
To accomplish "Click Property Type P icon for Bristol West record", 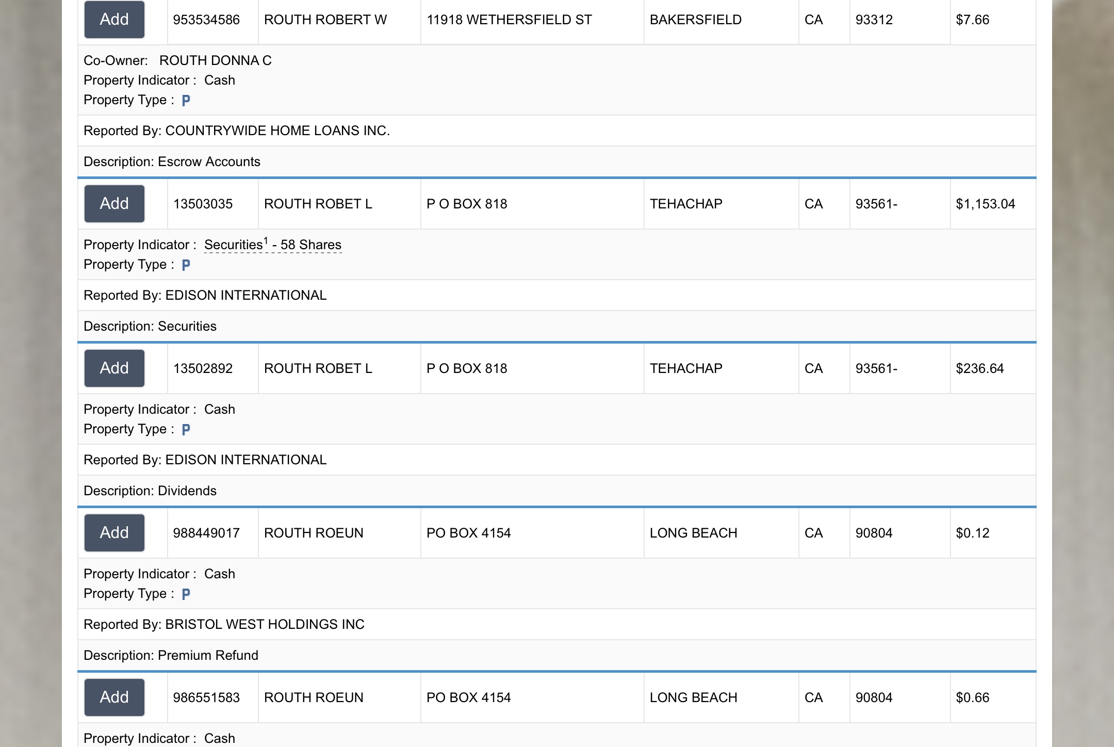I will click(x=186, y=594).
